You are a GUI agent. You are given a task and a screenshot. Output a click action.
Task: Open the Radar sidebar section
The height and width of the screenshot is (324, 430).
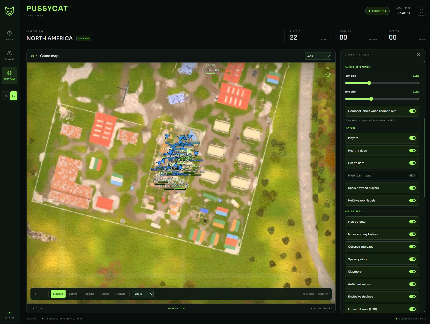click(x=9, y=36)
